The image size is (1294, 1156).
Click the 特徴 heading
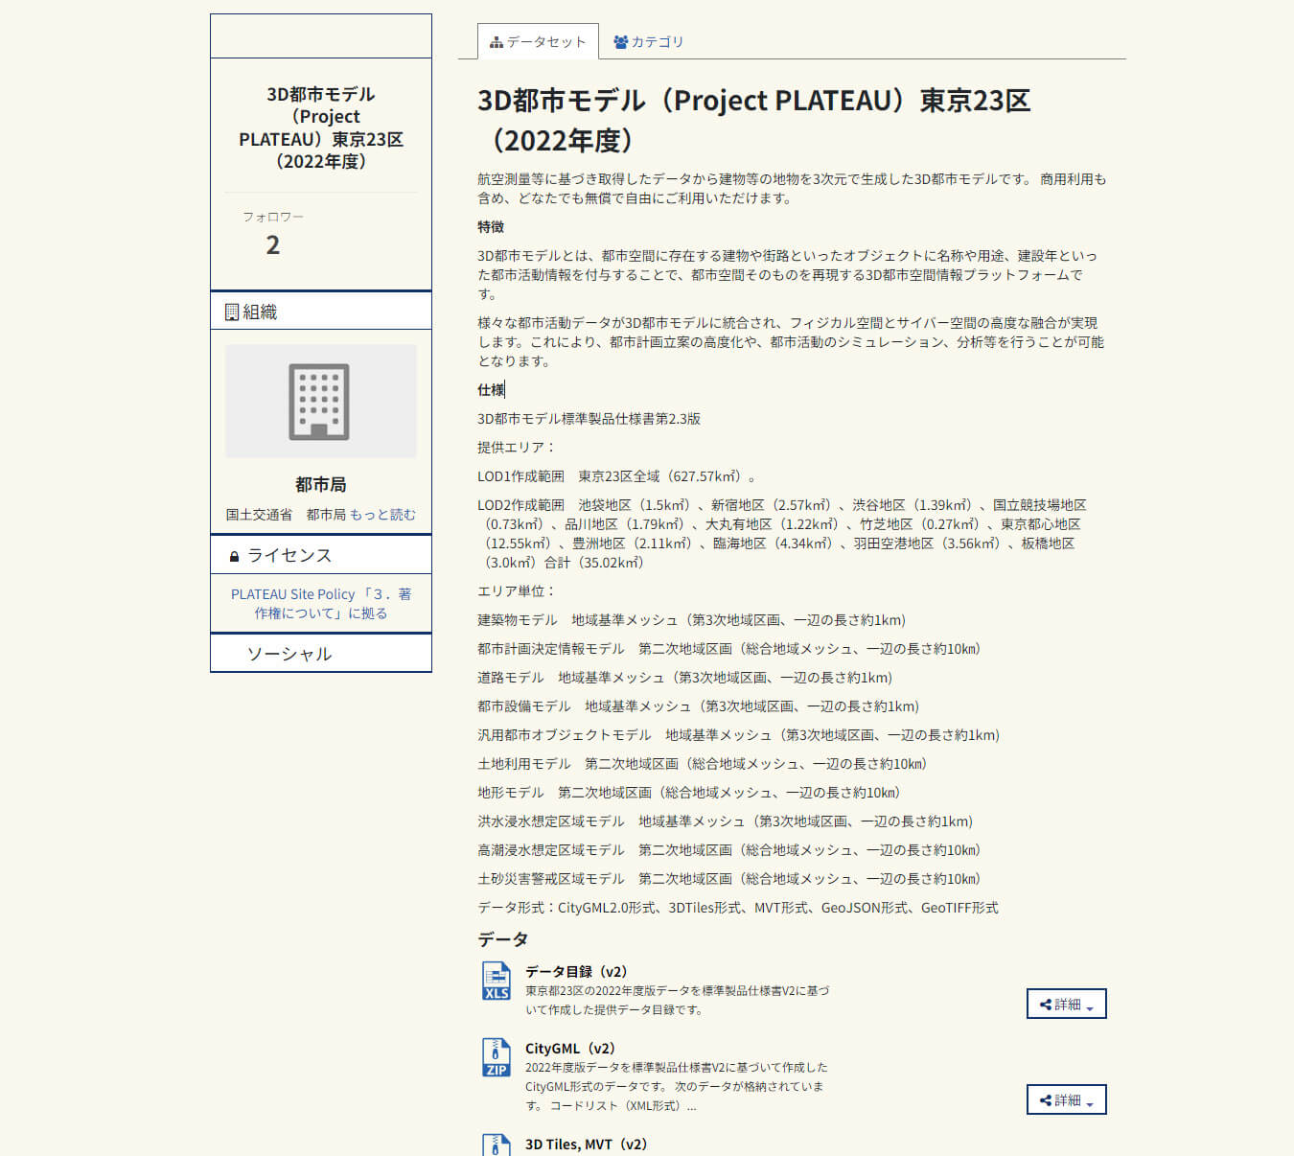(x=491, y=227)
